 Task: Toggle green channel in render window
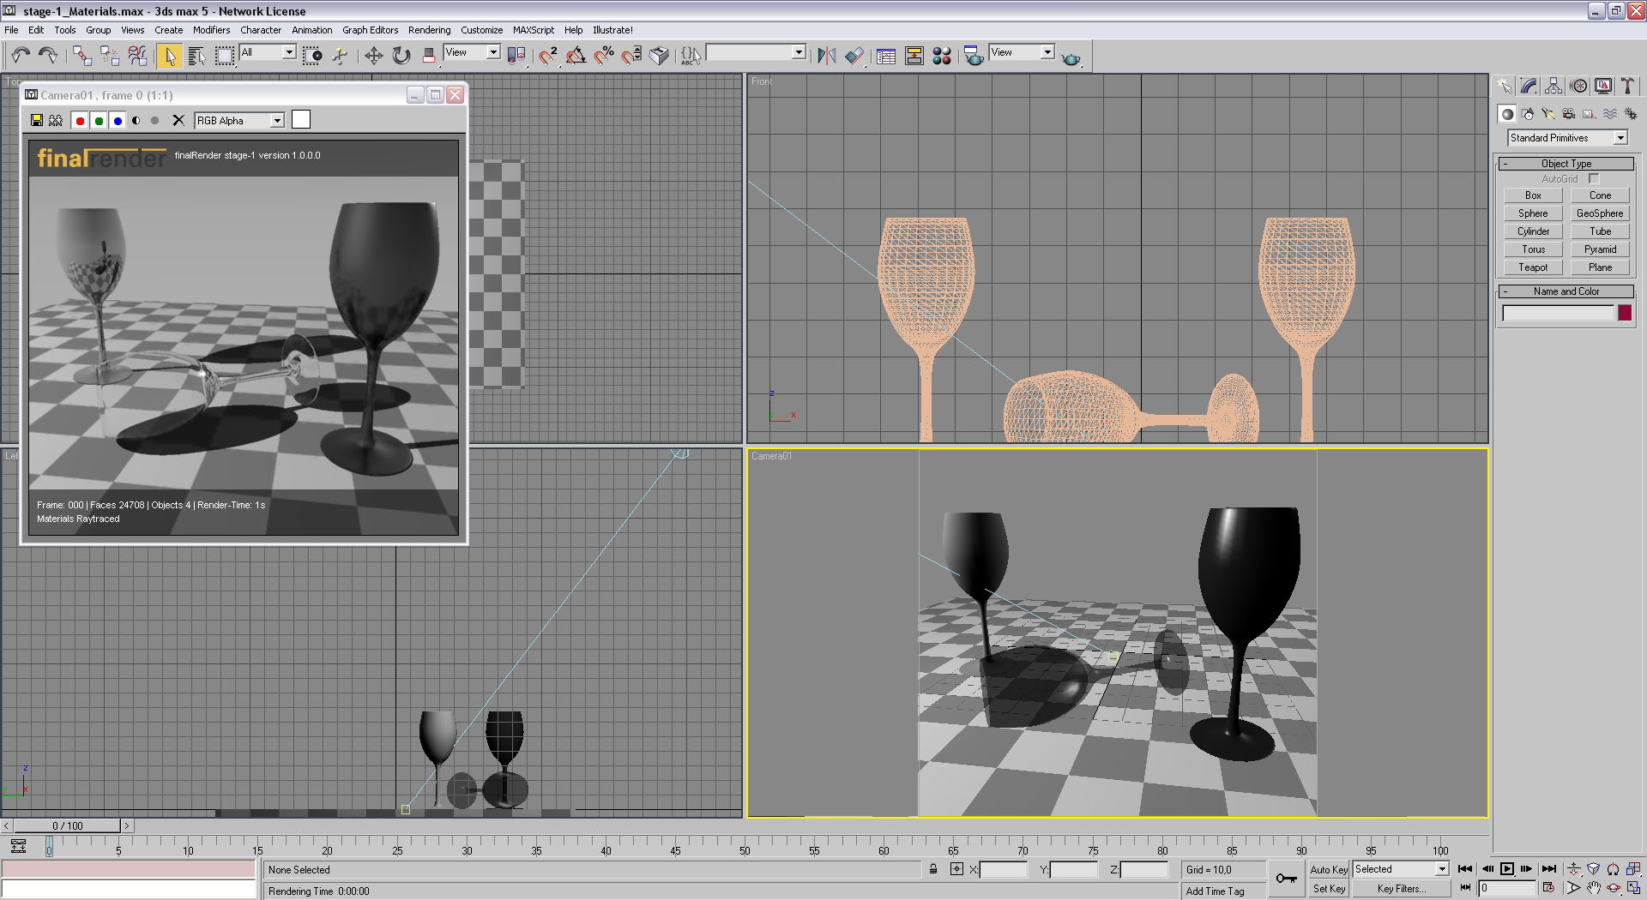pyautogui.click(x=99, y=120)
